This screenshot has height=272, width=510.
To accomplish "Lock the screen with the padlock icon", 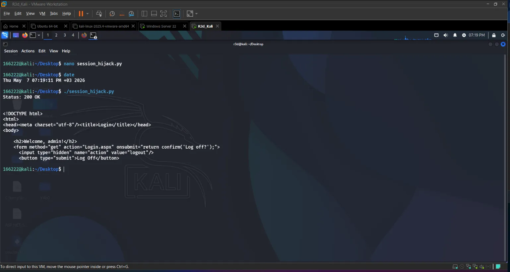I will (x=494, y=35).
